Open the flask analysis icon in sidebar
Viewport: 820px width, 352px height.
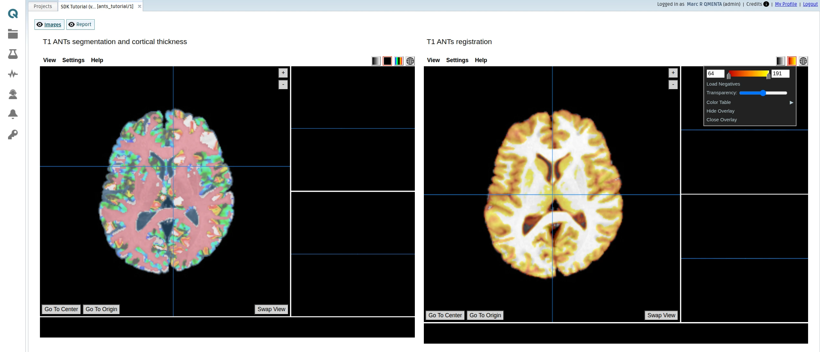(x=13, y=54)
